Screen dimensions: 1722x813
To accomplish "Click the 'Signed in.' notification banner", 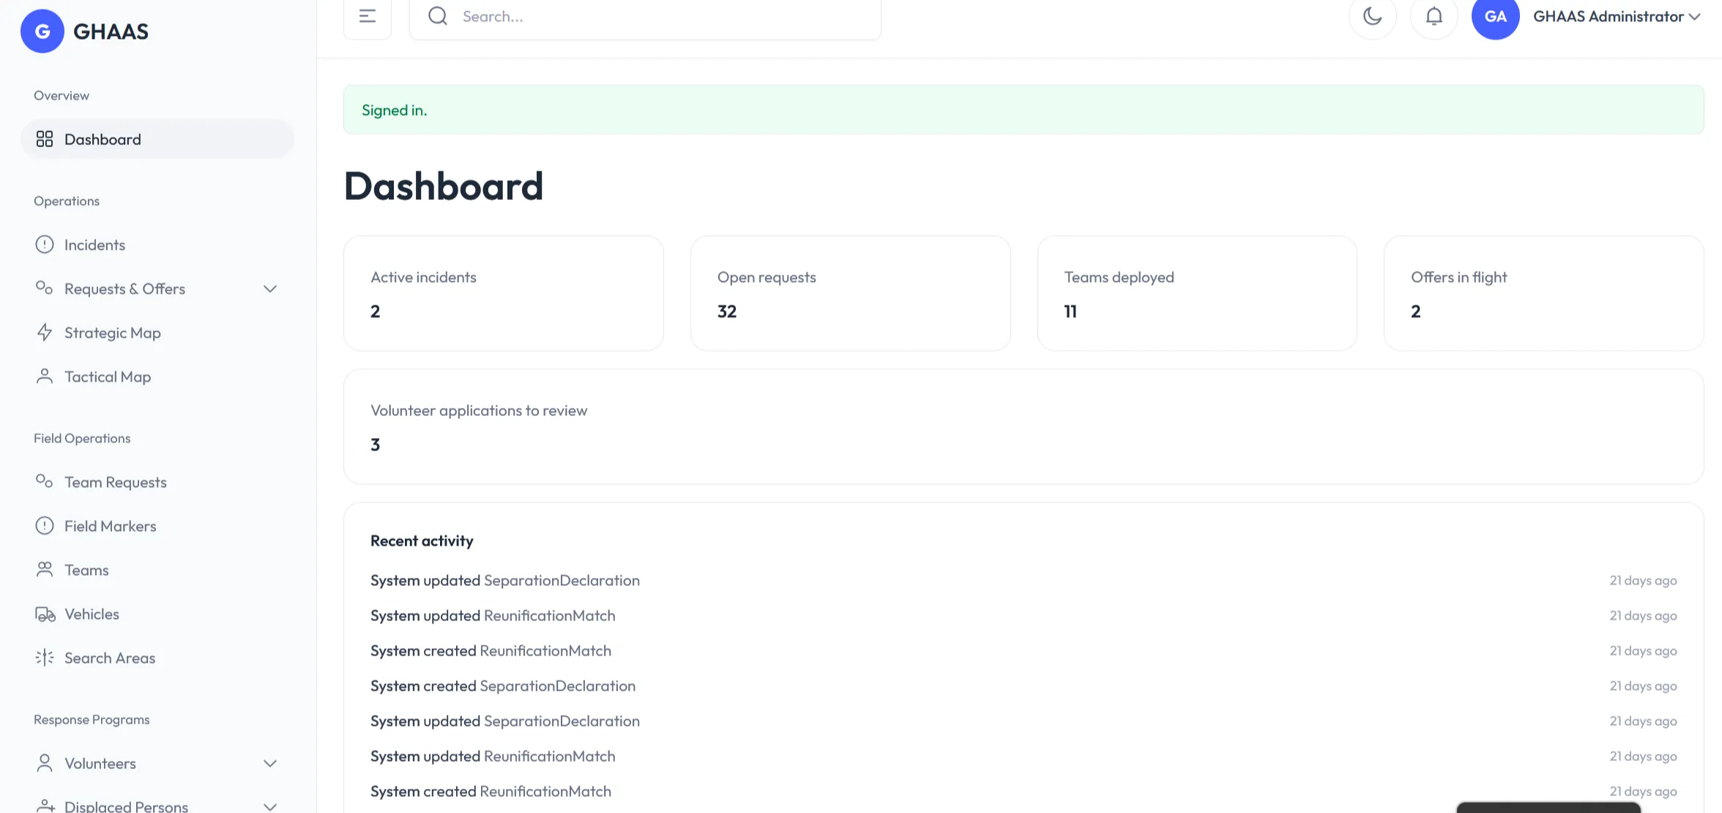I will pyautogui.click(x=1024, y=110).
